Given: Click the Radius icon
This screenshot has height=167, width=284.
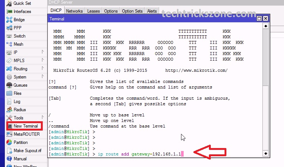Looking at the screenshot, I should [x=9, y=110].
